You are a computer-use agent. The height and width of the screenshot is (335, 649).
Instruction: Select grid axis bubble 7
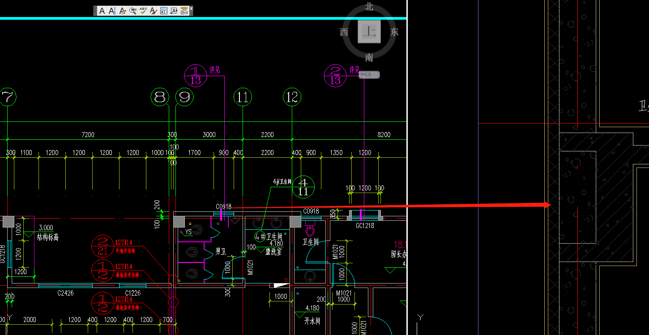(8, 97)
